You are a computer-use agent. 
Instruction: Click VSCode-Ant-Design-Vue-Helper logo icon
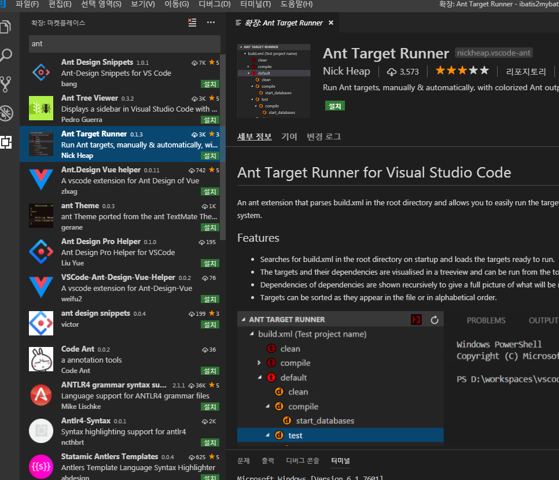click(x=41, y=287)
